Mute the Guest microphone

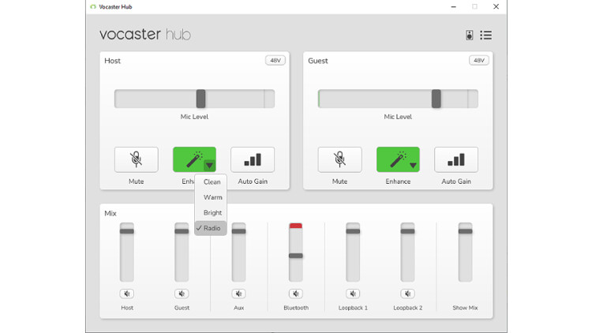point(339,159)
